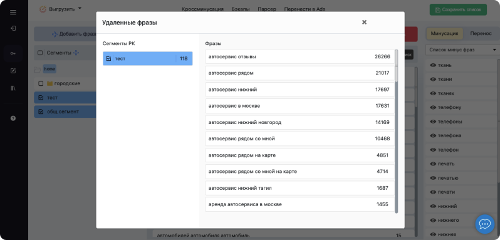Screen dimensions: 500x240
Task: Select phrase аренда автосервиса в москве
Action: 299,204
